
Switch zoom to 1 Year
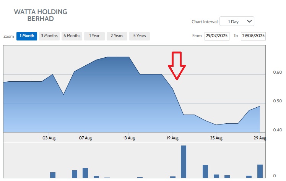click(x=94, y=36)
